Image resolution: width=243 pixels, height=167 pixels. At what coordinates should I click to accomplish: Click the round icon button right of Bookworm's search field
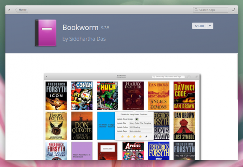coord(189,77)
